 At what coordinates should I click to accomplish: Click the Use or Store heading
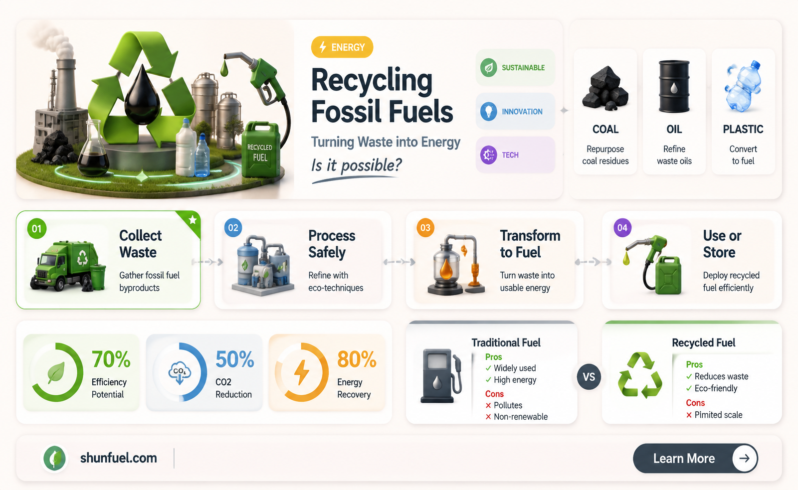(x=722, y=244)
